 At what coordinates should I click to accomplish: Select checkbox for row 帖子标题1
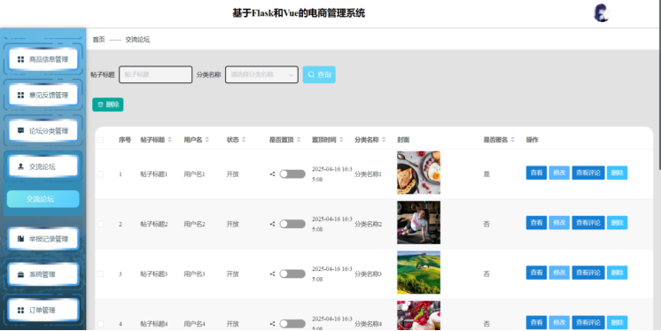pos(100,174)
